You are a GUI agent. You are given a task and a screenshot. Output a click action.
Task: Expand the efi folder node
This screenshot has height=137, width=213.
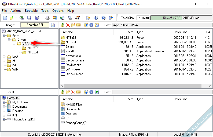4,61
